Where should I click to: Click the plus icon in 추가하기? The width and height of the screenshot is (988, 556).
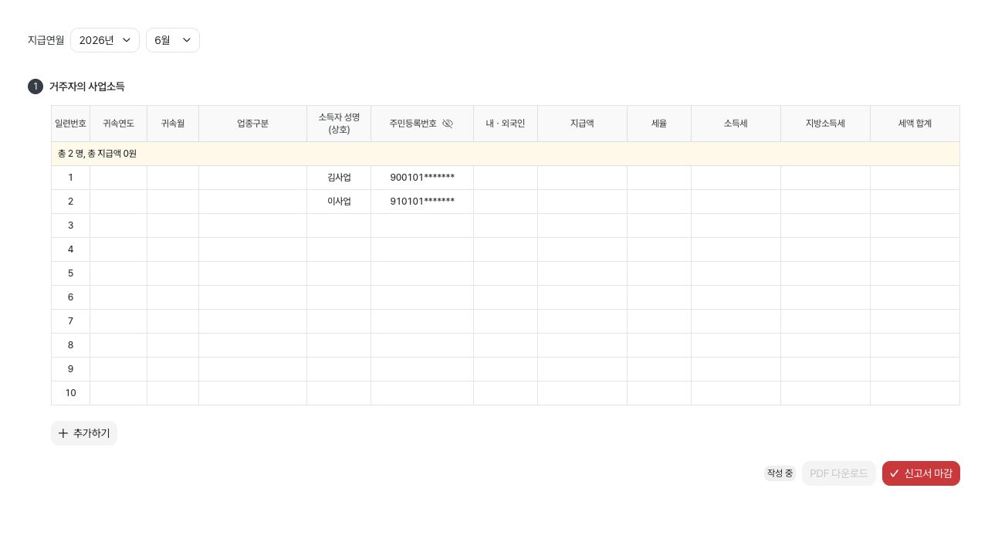(63, 433)
